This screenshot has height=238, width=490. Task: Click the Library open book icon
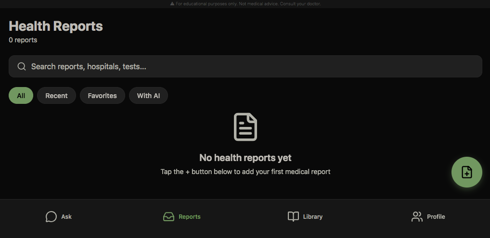point(293,217)
